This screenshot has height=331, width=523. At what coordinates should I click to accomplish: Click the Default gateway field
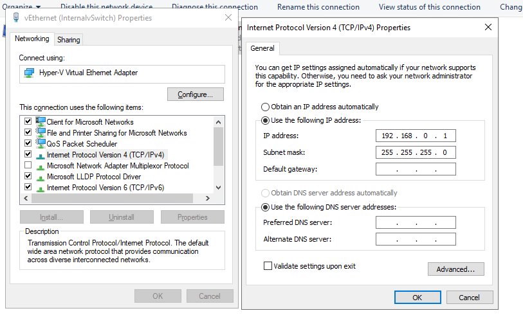click(416, 169)
